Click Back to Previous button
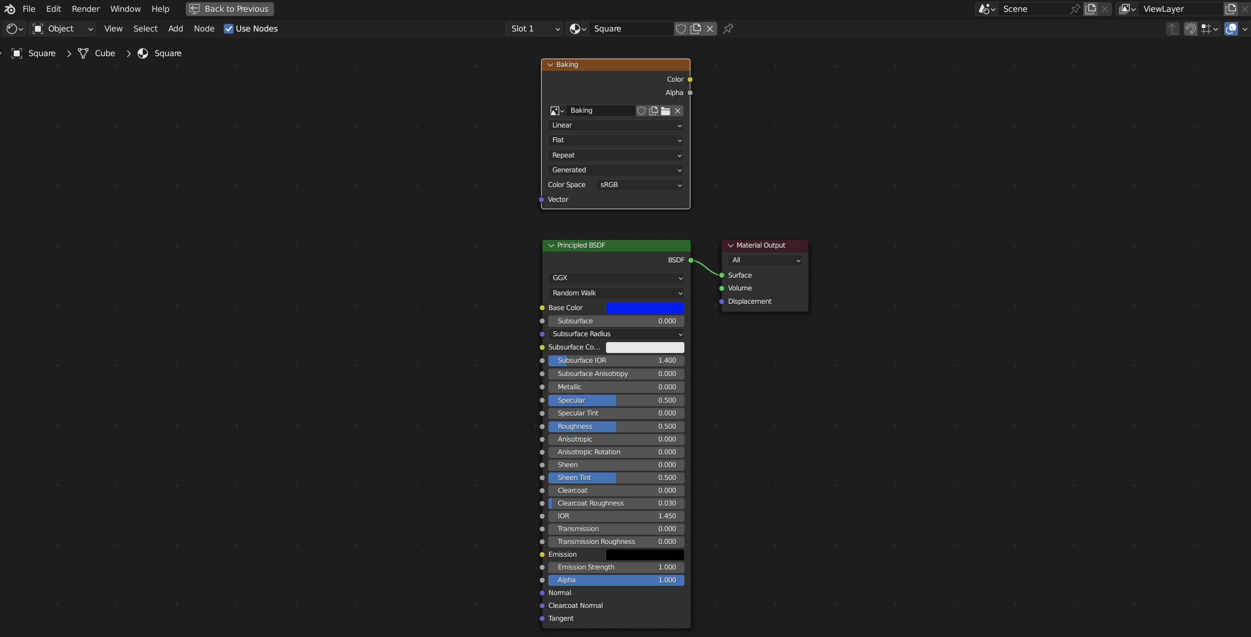The width and height of the screenshot is (1251, 637). click(229, 9)
